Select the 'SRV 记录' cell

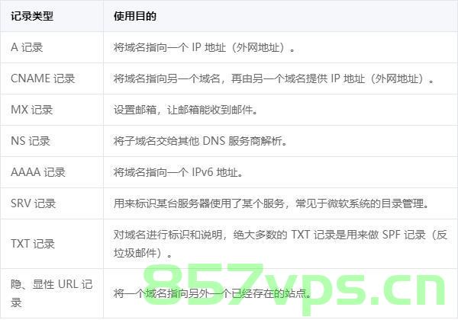click(52, 203)
